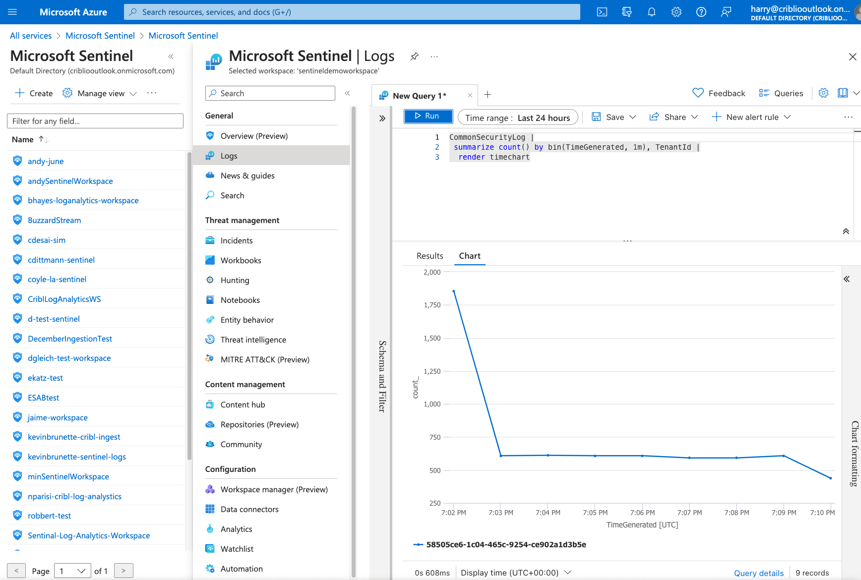Image resolution: width=861 pixels, height=580 pixels.
Task: Expand the Schema and Filter panel
Action: click(382, 118)
